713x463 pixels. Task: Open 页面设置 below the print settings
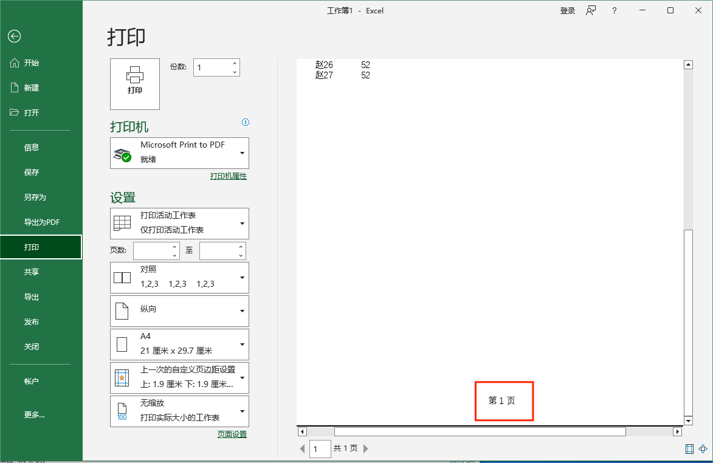(232, 434)
